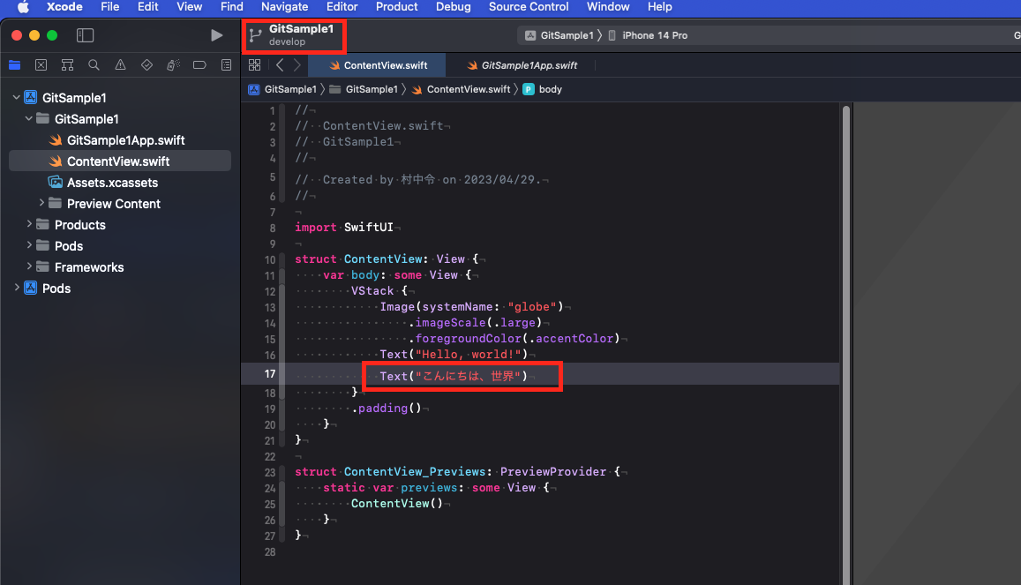
Task: Expand the Pods project root
Action: [x=16, y=288]
